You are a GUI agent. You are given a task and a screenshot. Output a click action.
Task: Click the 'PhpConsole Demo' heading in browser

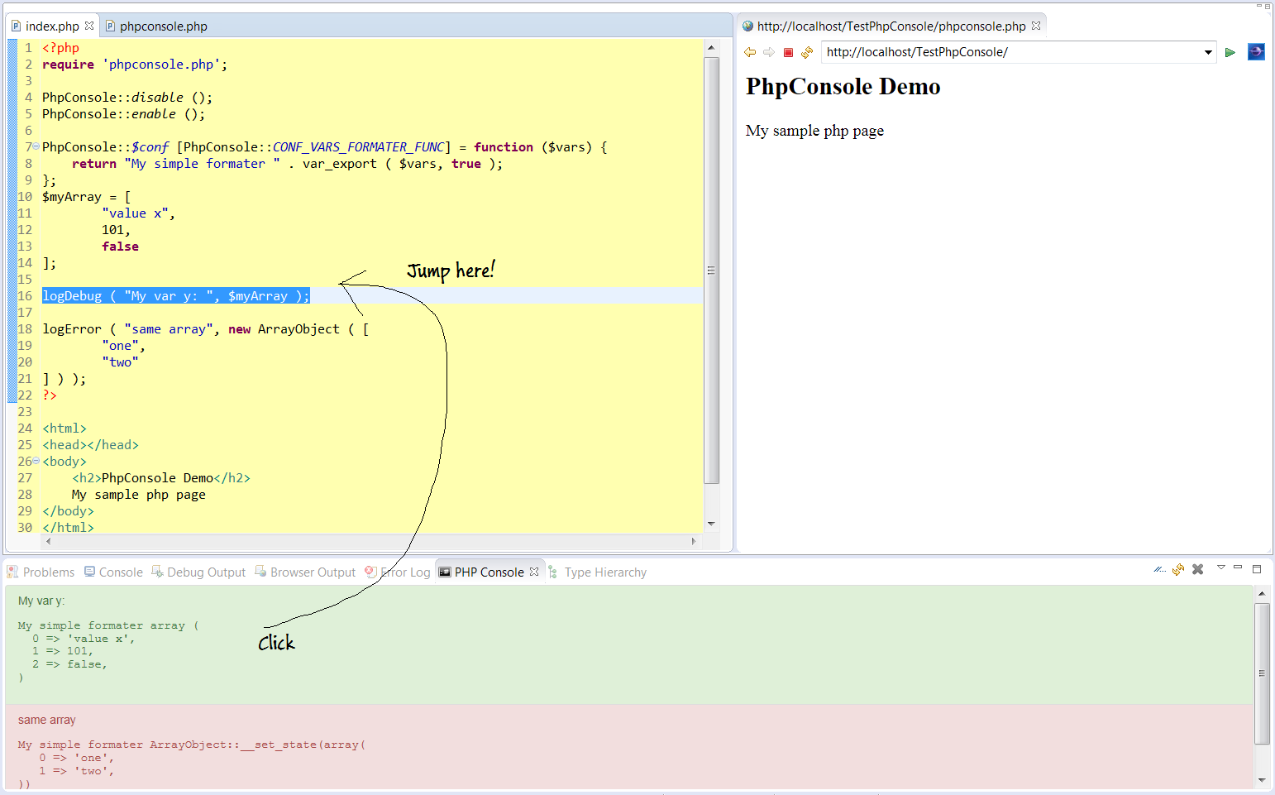pyautogui.click(x=843, y=86)
